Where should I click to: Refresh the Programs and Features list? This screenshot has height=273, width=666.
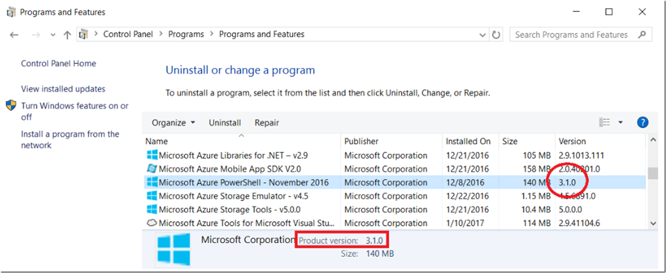pyautogui.click(x=496, y=35)
